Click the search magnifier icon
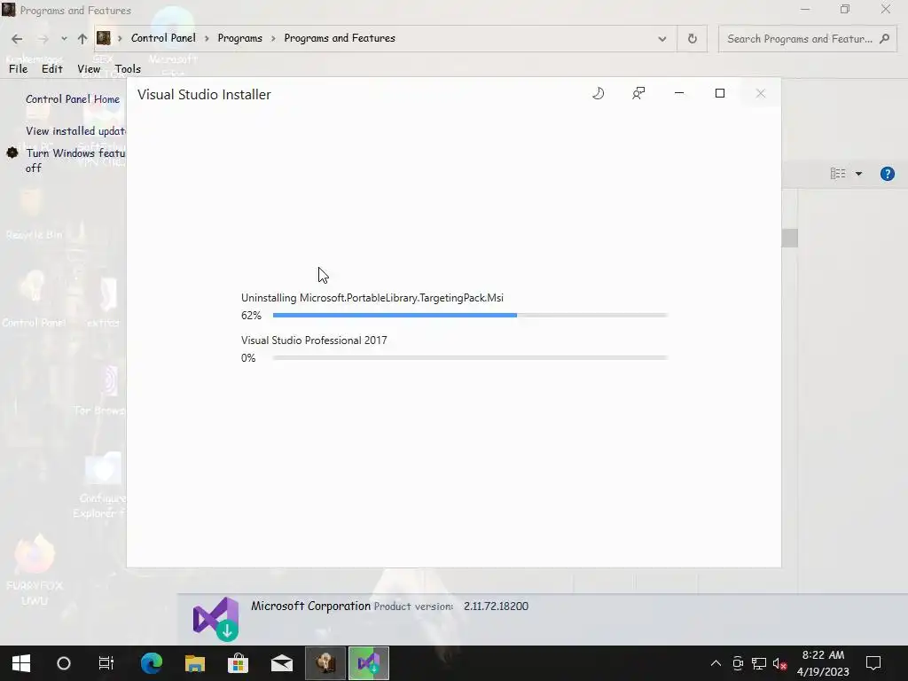The image size is (908, 681). pyautogui.click(x=884, y=39)
